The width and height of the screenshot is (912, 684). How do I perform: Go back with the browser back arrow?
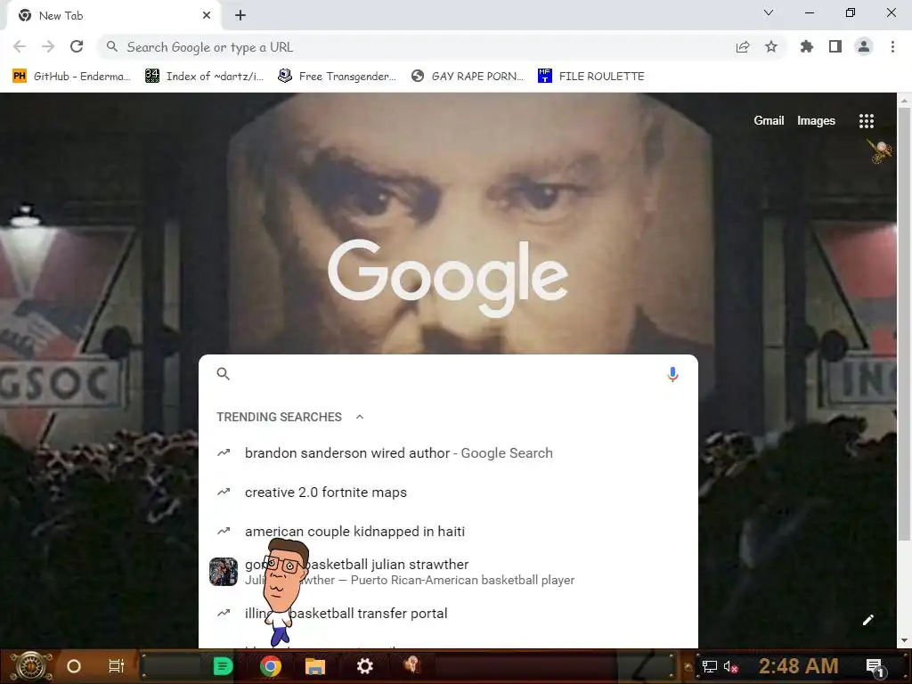(20, 47)
